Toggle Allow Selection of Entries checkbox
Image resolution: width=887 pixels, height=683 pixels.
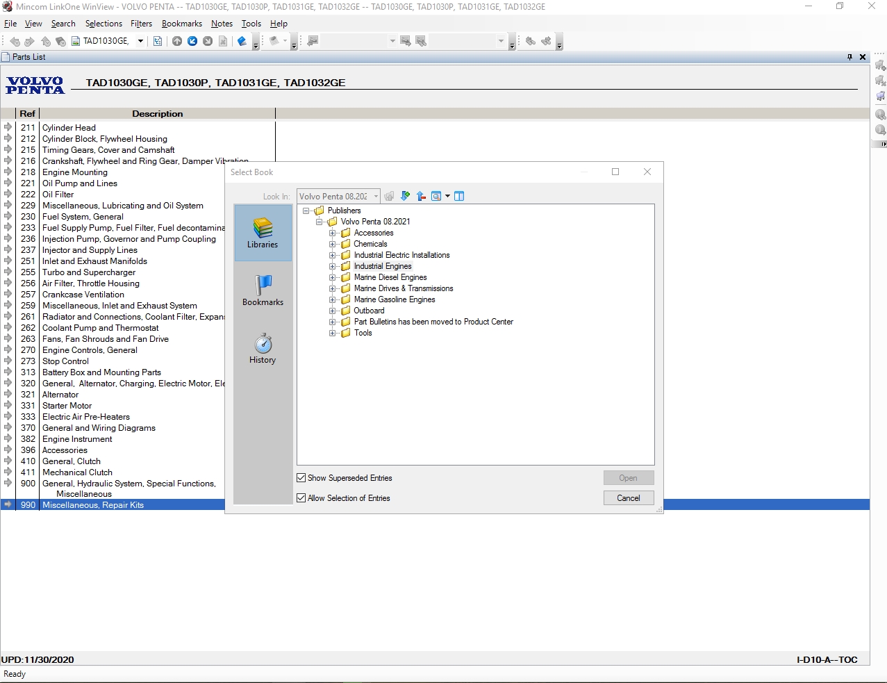(301, 498)
